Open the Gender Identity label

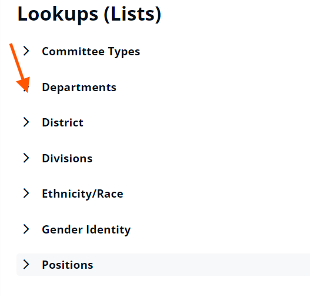86,230
